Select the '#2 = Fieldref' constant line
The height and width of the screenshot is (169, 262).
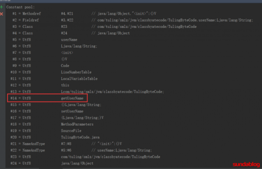pos(133,20)
